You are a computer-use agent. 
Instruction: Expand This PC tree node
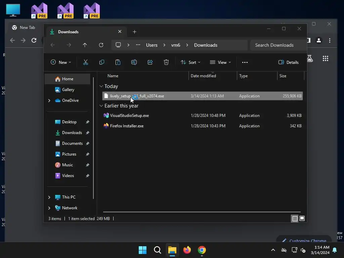(x=49, y=197)
